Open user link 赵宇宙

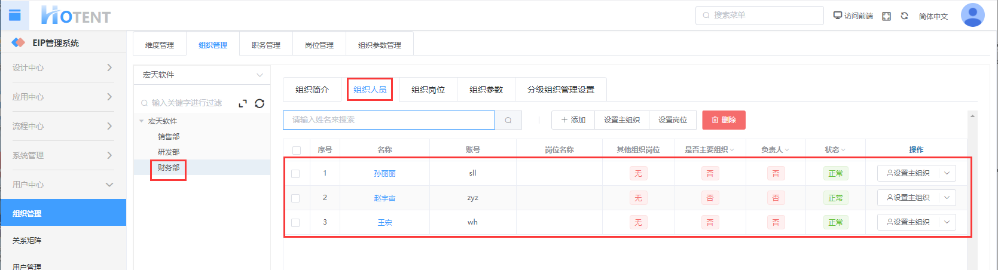pyautogui.click(x=384, y=198)
